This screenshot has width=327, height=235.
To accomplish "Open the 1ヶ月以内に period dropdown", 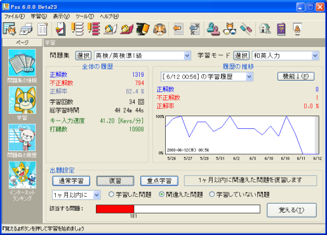I will pos(97,195).
